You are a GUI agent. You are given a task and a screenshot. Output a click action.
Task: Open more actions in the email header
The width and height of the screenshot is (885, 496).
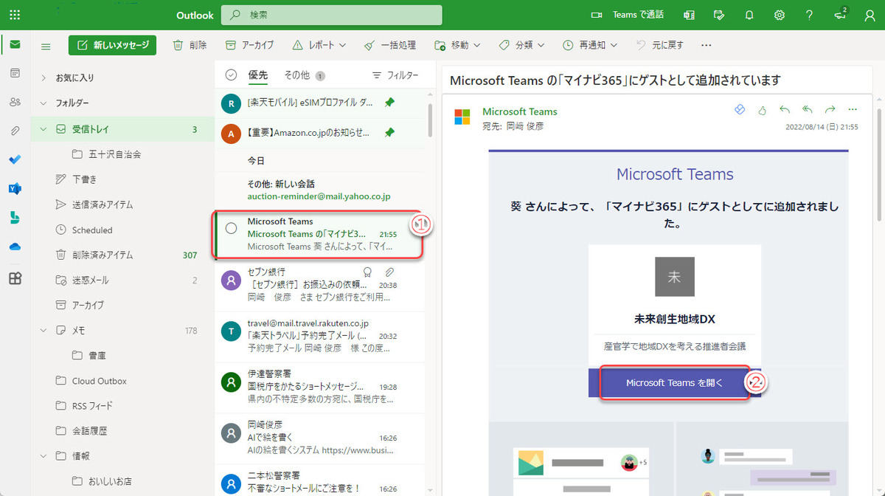853,110
